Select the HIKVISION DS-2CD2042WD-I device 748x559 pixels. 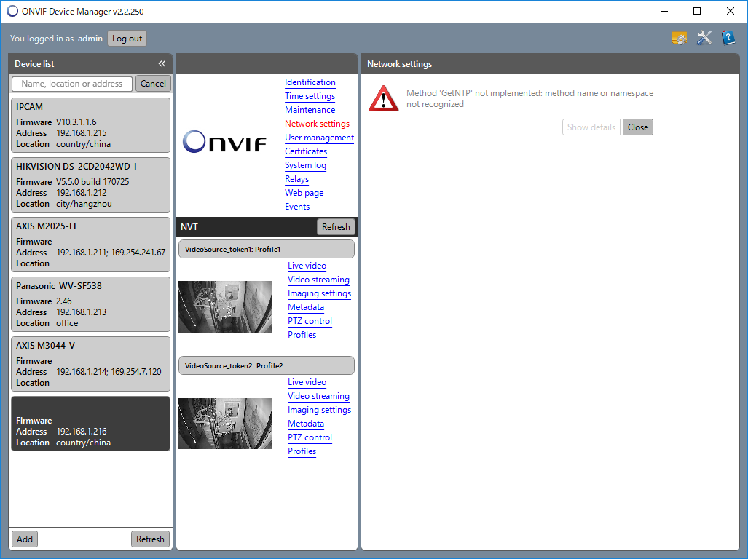90,185
